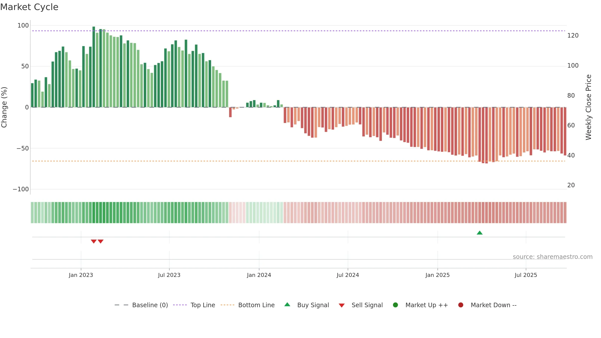The height and width of the screenshot is (338, 601).
Task: Toggle Sell Signal legend entry
Action: (x=361, y=305)
